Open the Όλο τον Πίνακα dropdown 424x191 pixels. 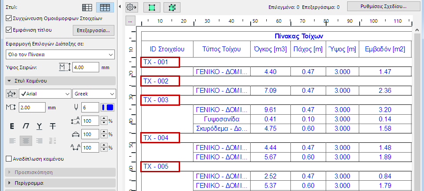click(x=60, y=54)
